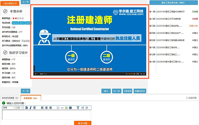The image size is (199, 125).
Task: Click the green 已掌握 status of chapter one
Action: coord(195,11)
